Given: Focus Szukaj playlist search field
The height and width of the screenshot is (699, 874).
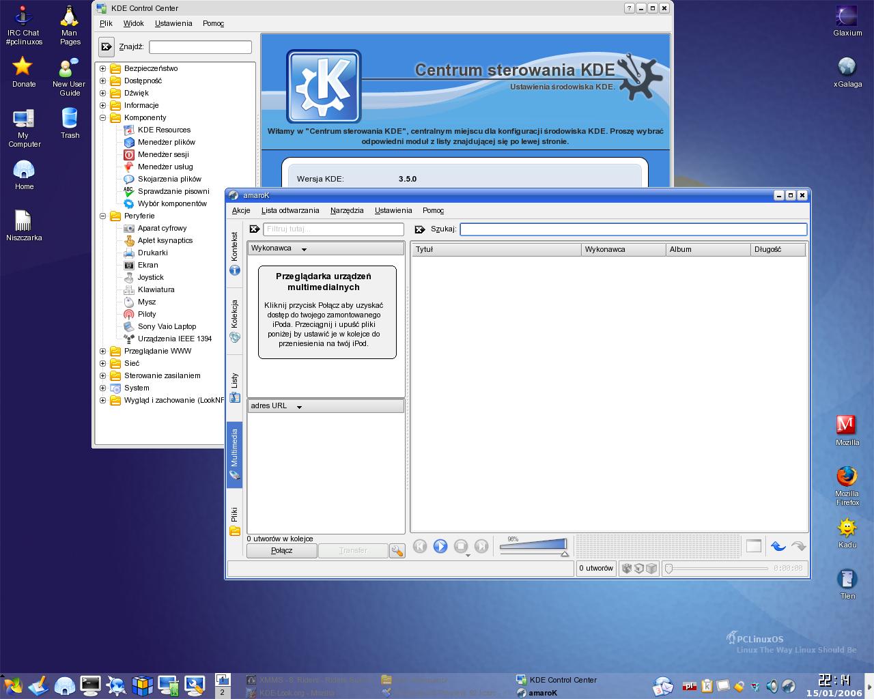Looking at the screenshot, I should [634, 229].
